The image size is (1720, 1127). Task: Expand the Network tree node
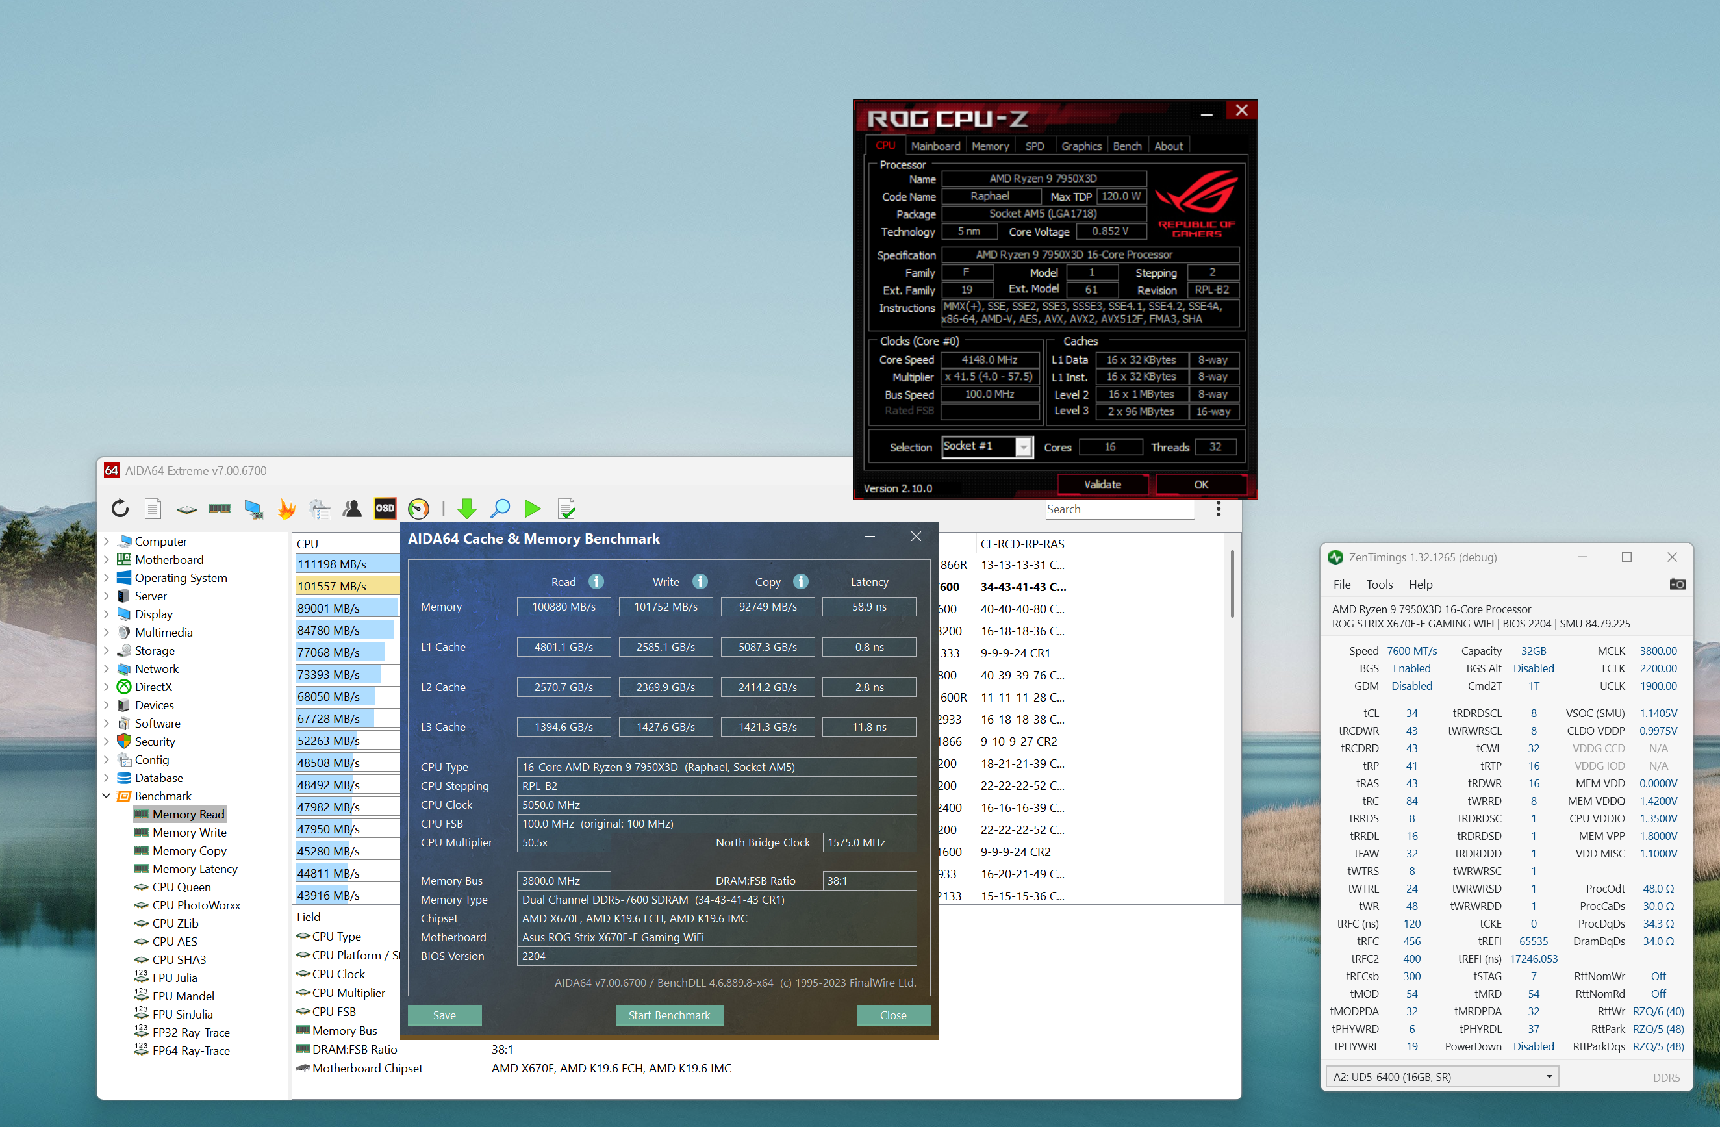(x=107, y=668)
